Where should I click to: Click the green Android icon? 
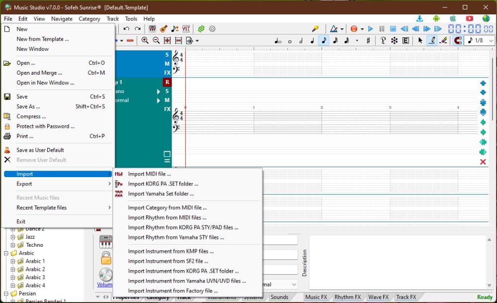tap(436, 19)
